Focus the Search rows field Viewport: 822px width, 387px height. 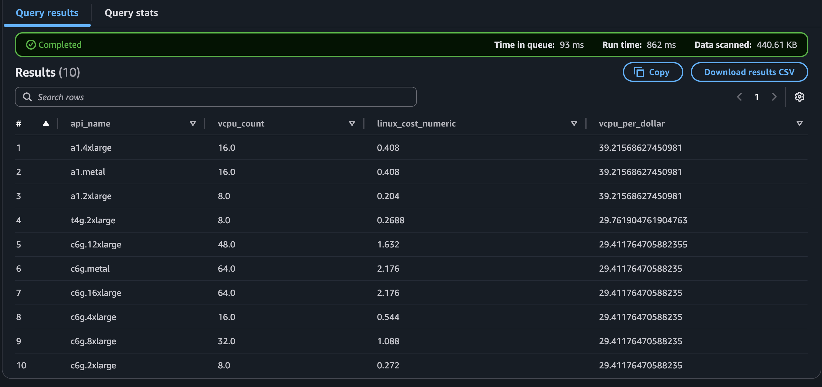[220, 97]
